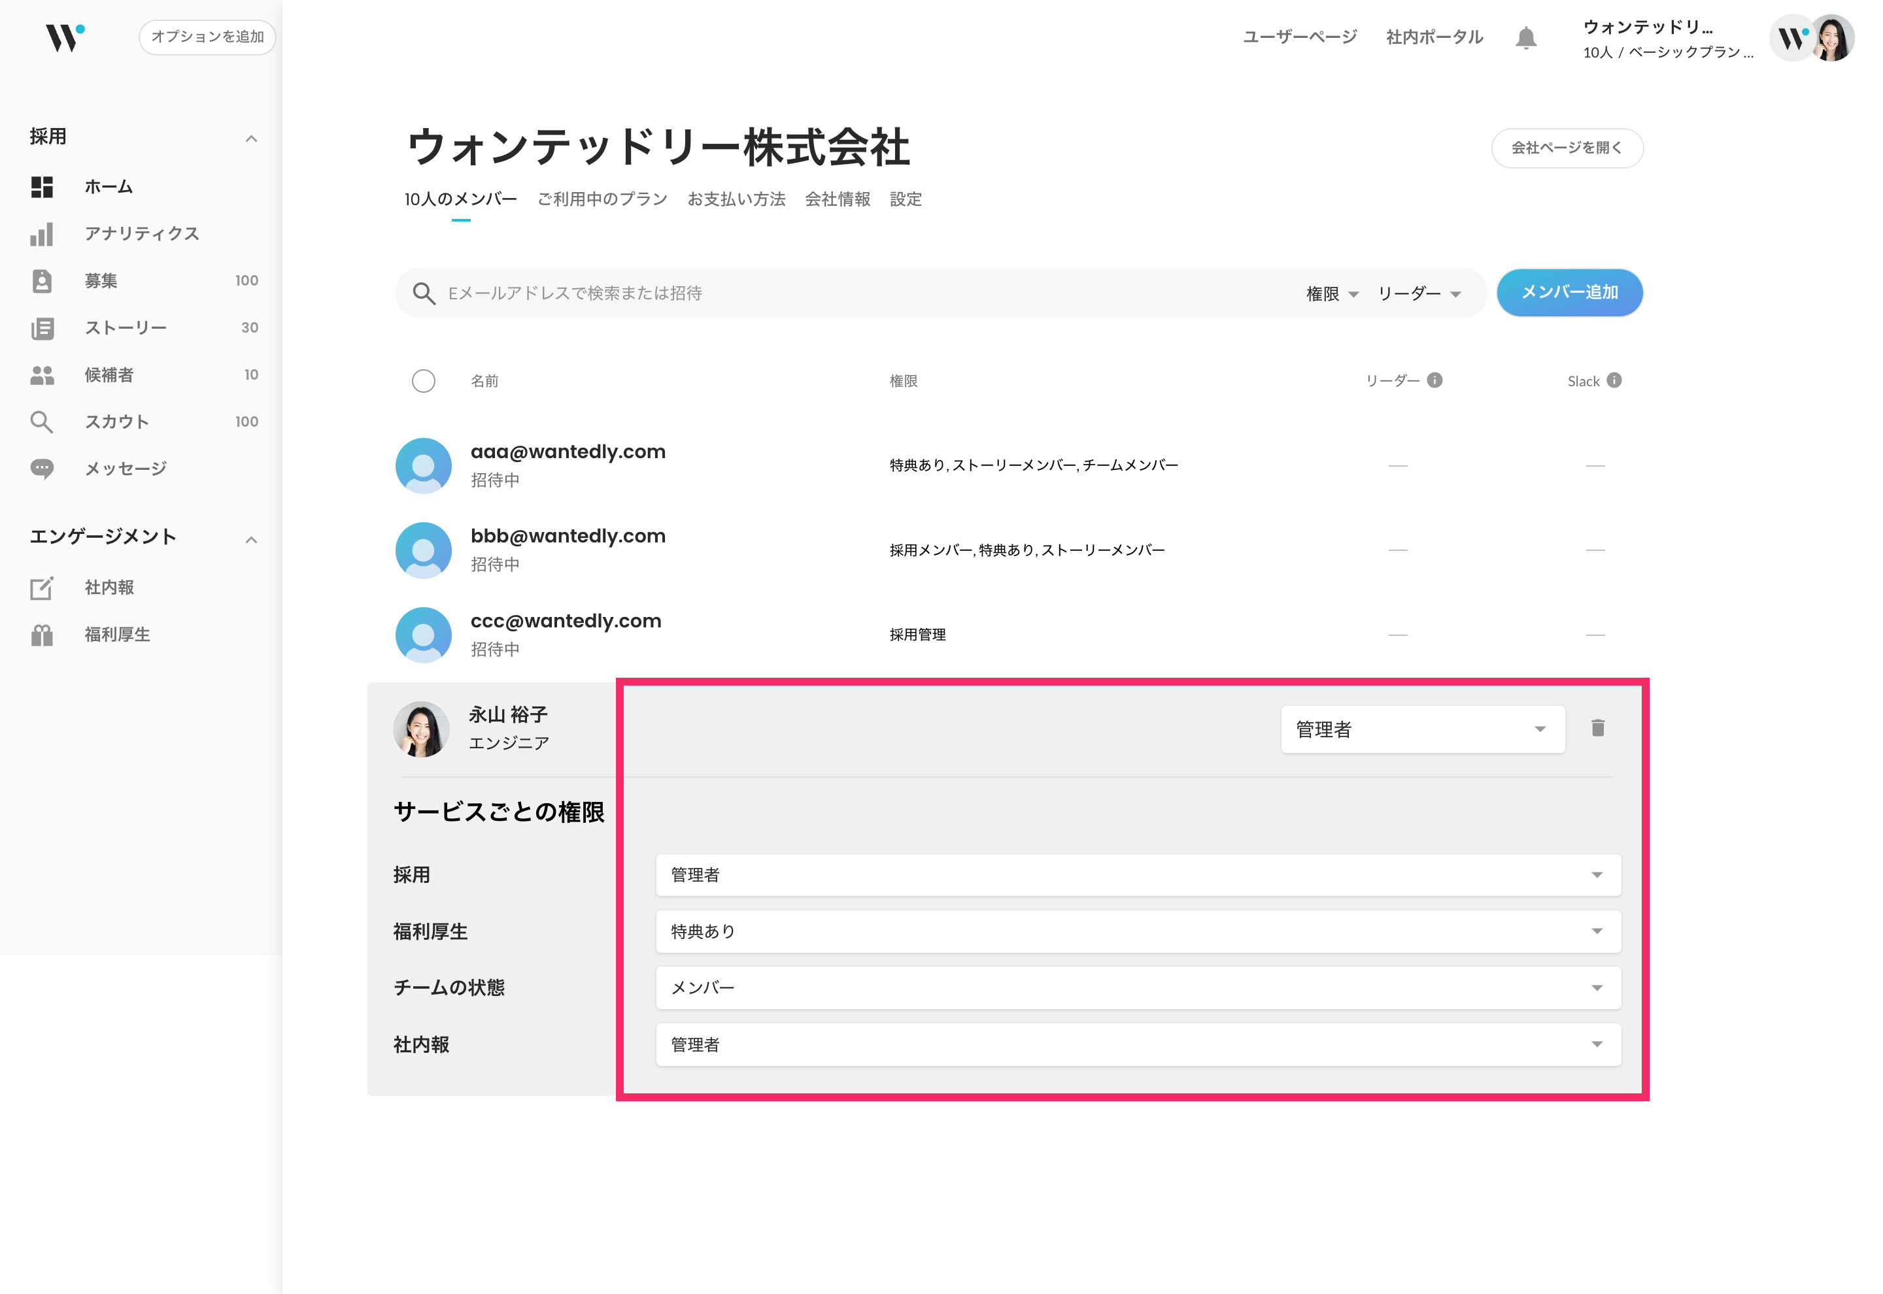Click the ストーリー document icon

[x=42, y=328]
